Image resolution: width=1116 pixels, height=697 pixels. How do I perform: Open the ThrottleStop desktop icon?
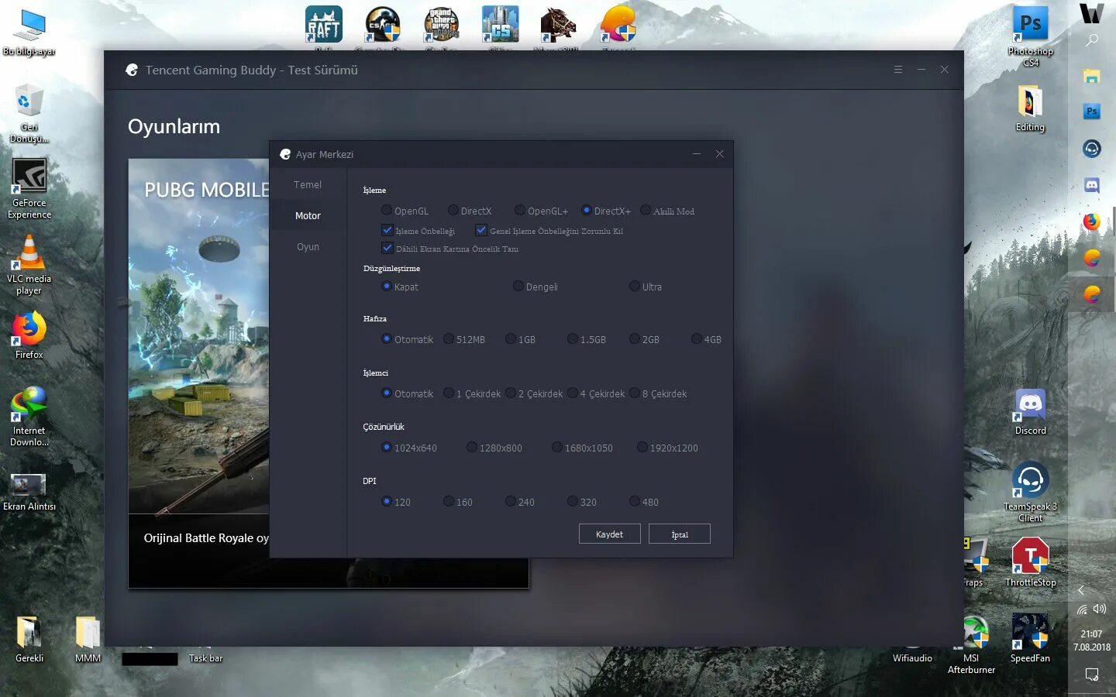coord(1031,562)
